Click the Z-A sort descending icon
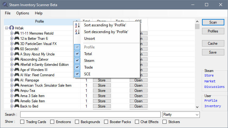 point(77,32)
